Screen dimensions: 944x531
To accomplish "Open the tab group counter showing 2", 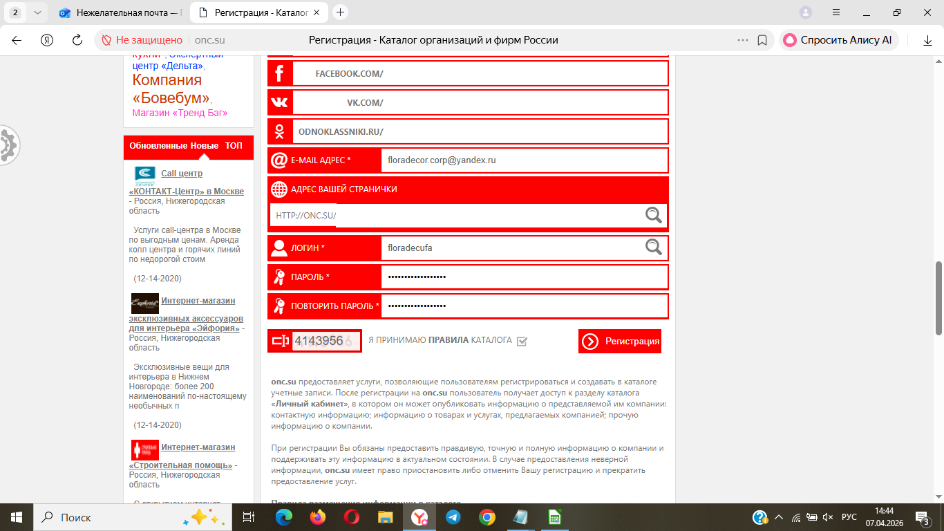I will point(15,12).
